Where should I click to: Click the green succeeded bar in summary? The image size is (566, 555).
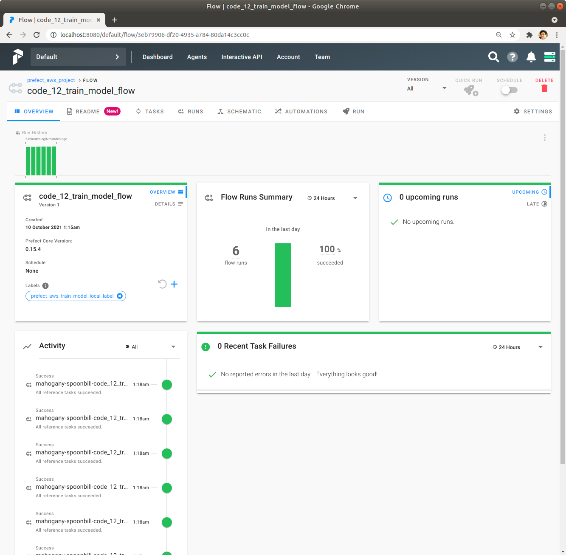[x=283, y=275]
